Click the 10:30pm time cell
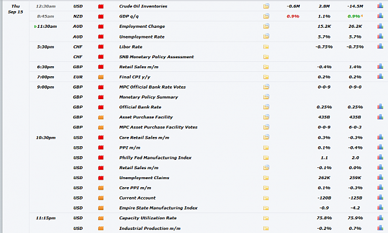The height and width of the screenshot is (233, 388). [x=46, y=138]
